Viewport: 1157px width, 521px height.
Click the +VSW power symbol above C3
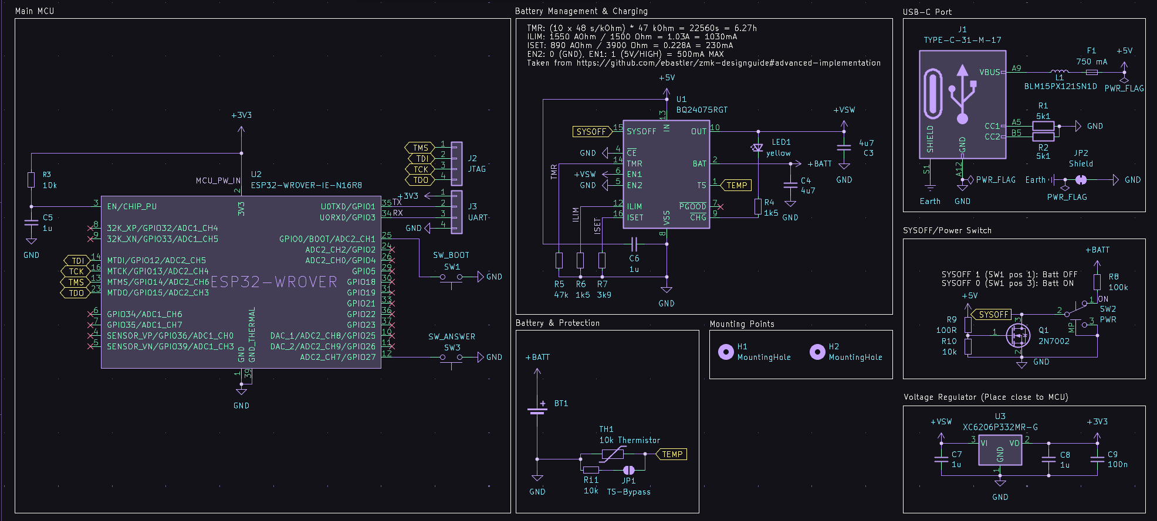coord(844,117)
